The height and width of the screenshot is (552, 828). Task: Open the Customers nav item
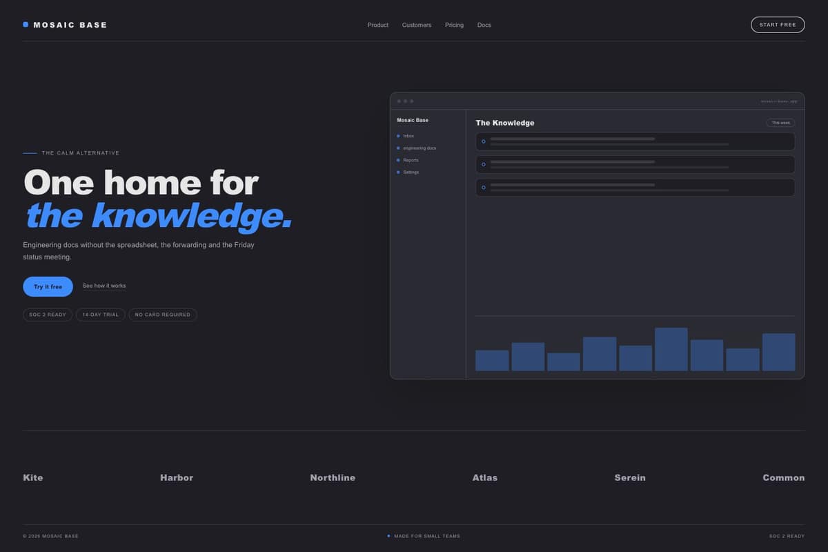[x=417, y=25]
